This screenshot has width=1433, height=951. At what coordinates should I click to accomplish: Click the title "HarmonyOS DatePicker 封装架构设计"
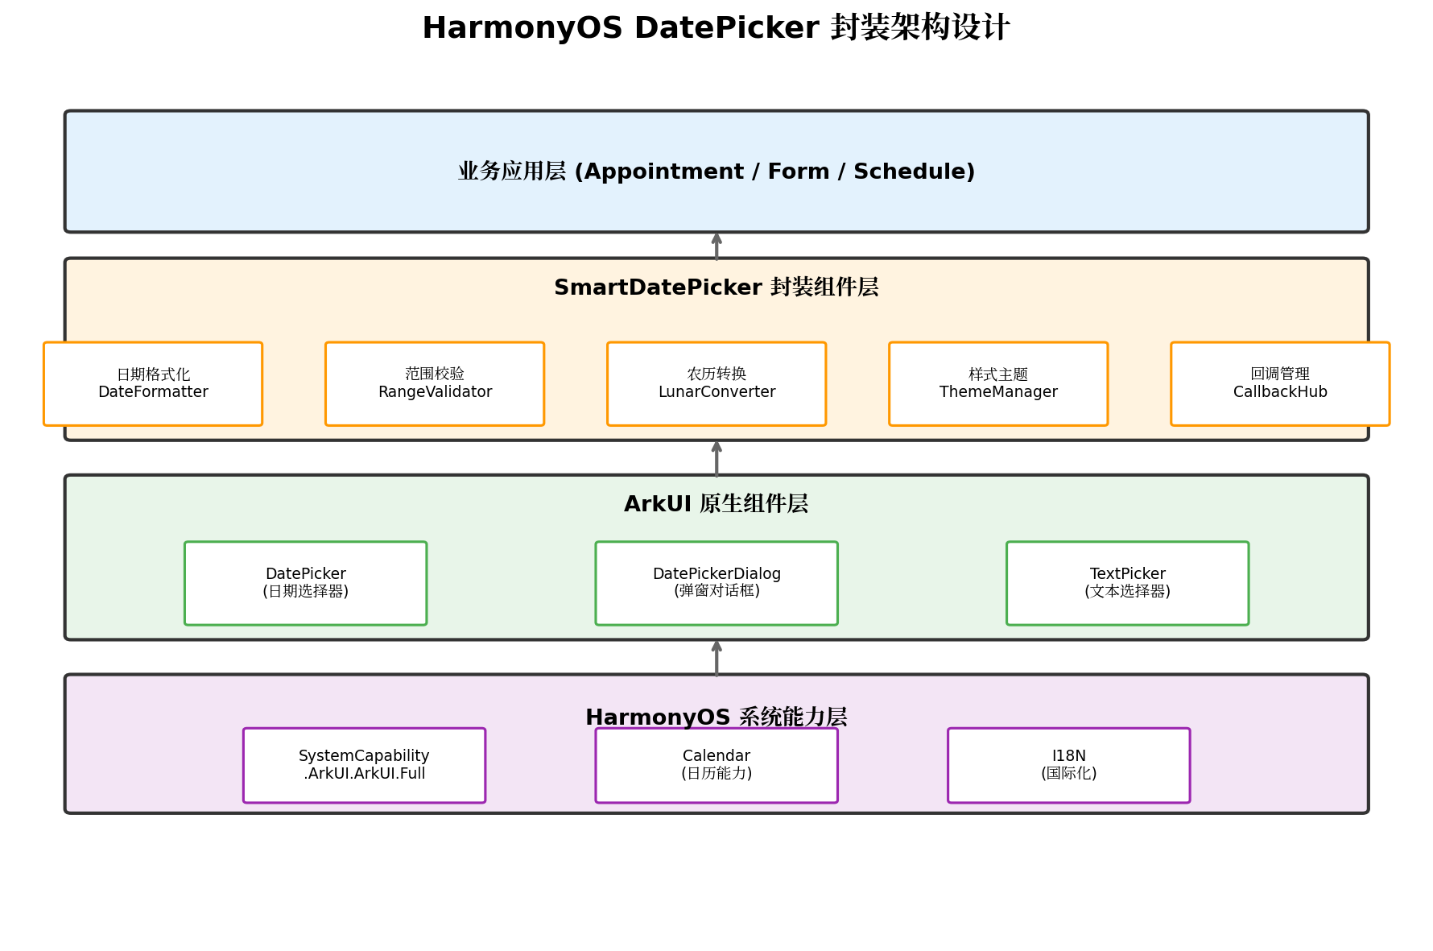tap(716, 28)
